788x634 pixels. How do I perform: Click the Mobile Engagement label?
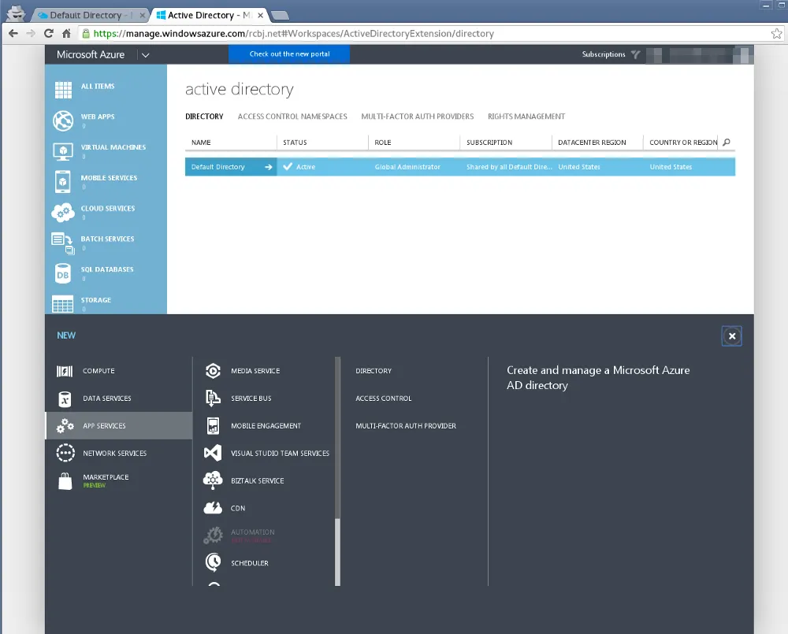coord(266,426)
